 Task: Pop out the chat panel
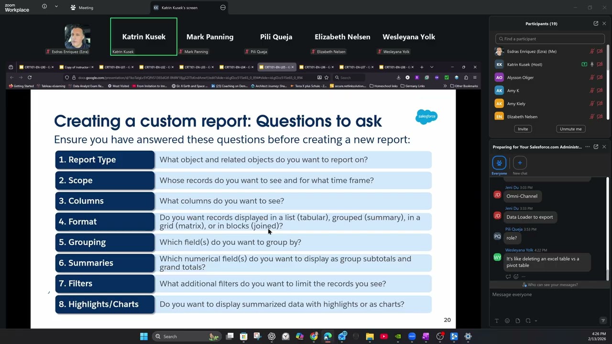tap(596, 147)
